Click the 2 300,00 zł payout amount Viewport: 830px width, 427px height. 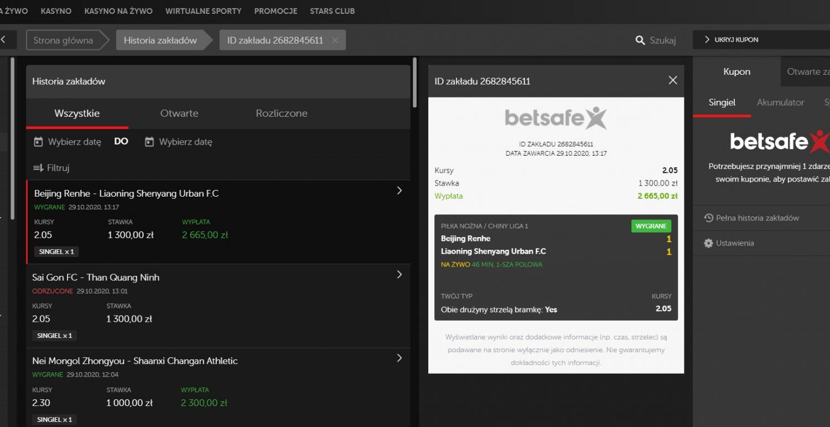(204, 403)
